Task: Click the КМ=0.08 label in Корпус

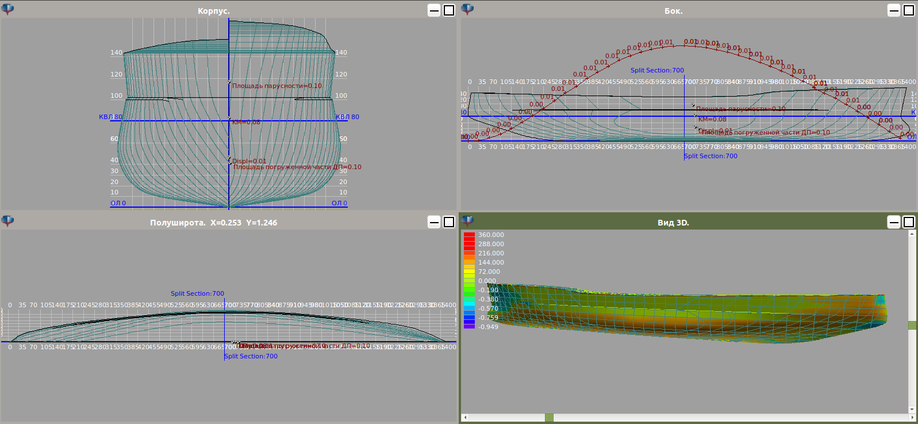Action: (246, 122)
